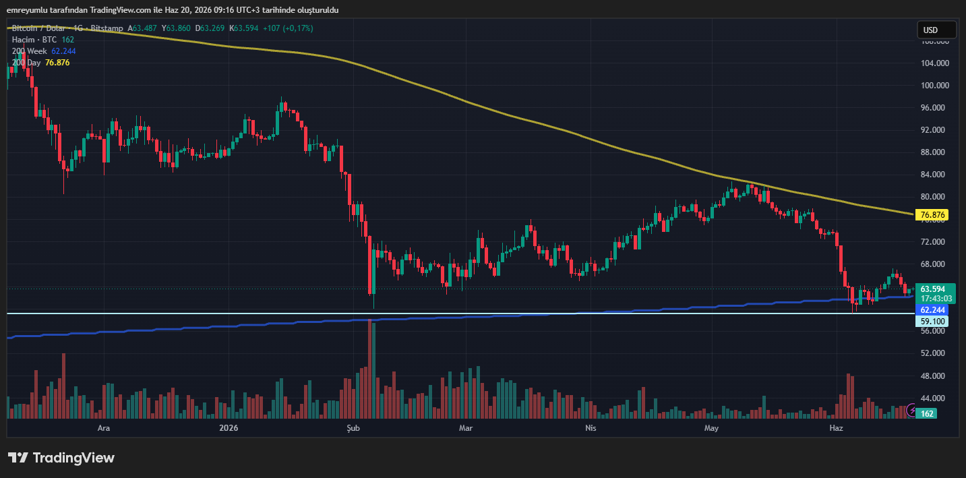This screenshot has width=966, height=478.
Task: Click the Mar month label on time axis
Action: (x=465, y=428)
